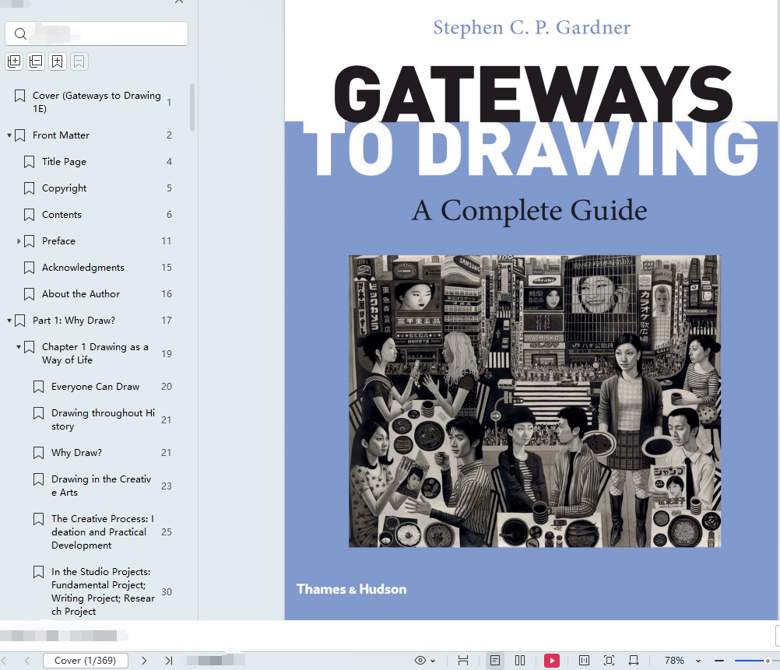Click the fit page width arrow icon
Screen dimensions: 780x670
coord(633,661)
